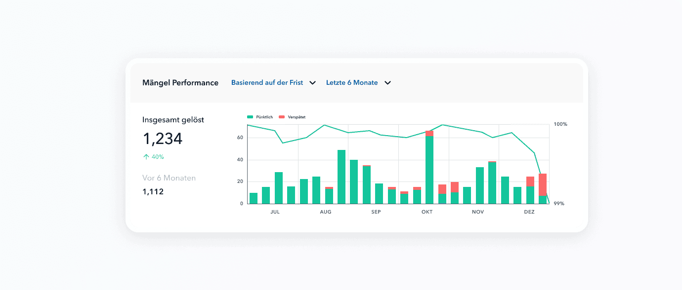The height and width of the screenshot is (290, 682).
Task: Click the green upward arrow next to 40%
Action: pos(146,157)
